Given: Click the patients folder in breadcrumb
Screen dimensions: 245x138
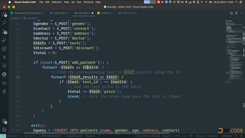Looking at the screenshot, I should (x=16, y=18).
